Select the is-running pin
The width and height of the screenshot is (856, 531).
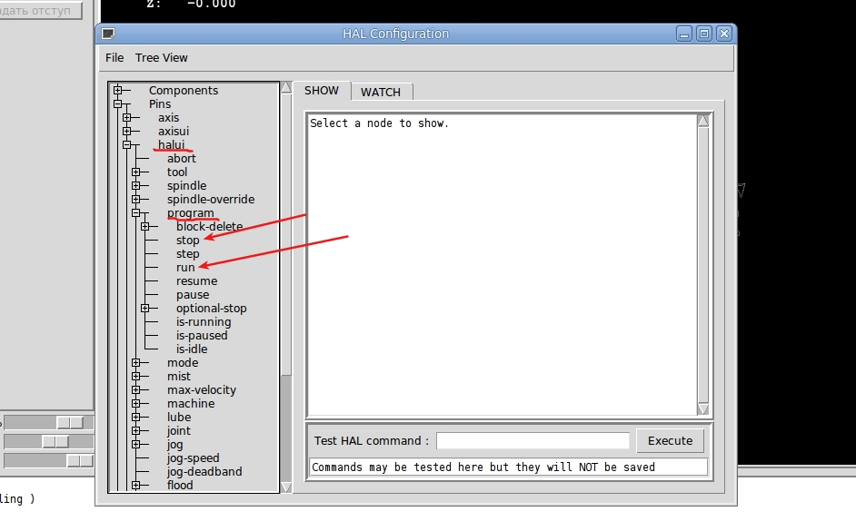pos(204,322)
